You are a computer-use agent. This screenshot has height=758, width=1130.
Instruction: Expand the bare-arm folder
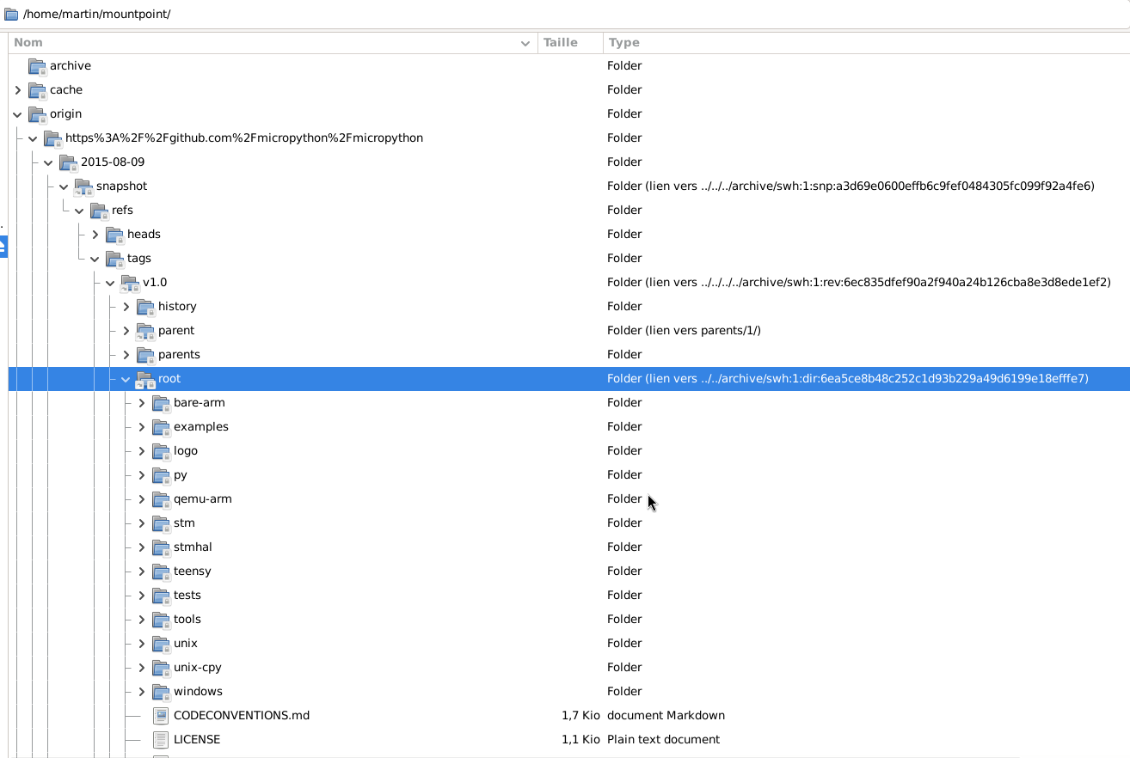141,403
